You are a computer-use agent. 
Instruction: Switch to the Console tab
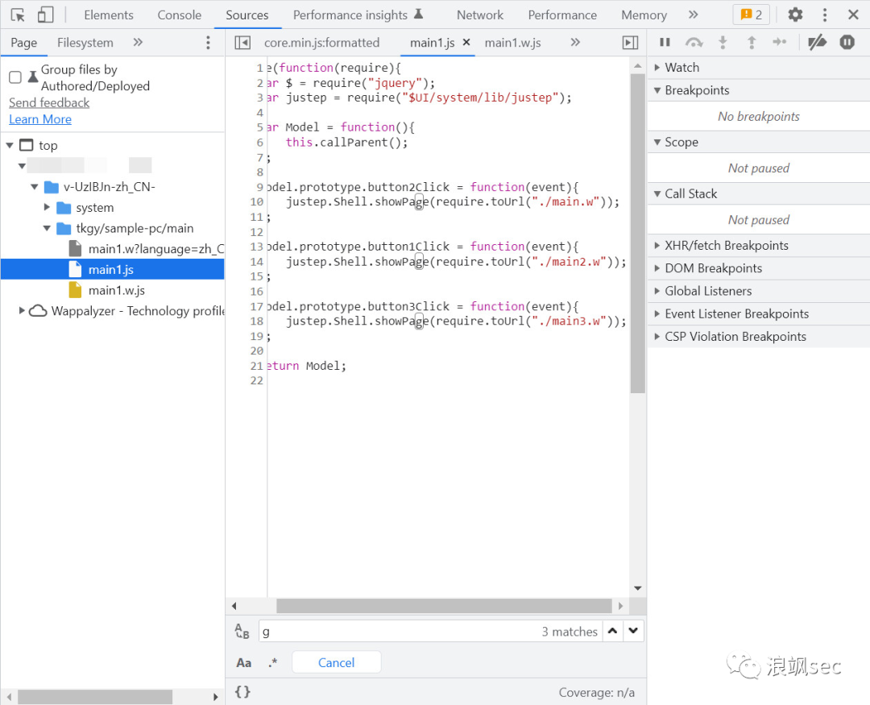(x=179, y=15)
